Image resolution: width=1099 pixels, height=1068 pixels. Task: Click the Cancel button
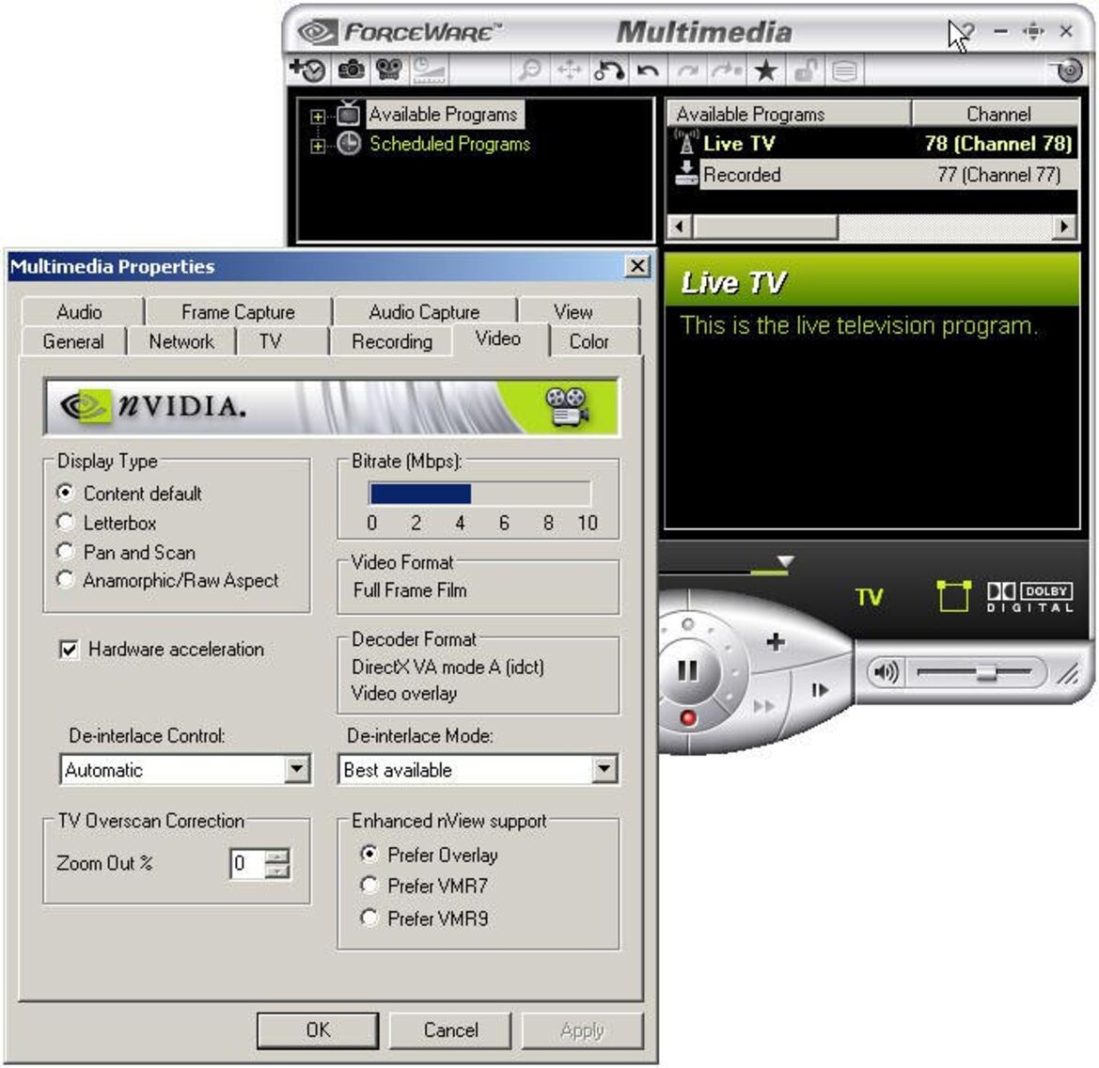[450, 1029]
